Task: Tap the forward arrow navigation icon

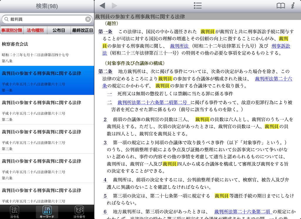Action: 114,6
